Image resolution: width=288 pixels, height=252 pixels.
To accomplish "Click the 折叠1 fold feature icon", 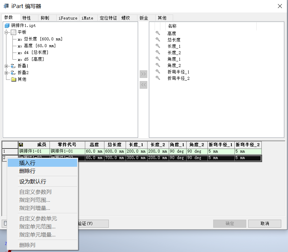I will pyautogui.click(x=13, y=66).
